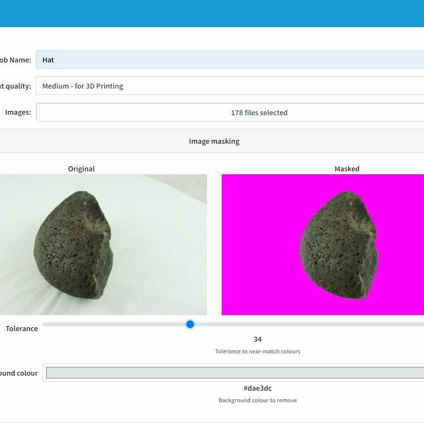Click the "#dae3dc" hex colour text
Image resolution: width=424 pixels, height=425 pixels.
[x=257, y=388]
